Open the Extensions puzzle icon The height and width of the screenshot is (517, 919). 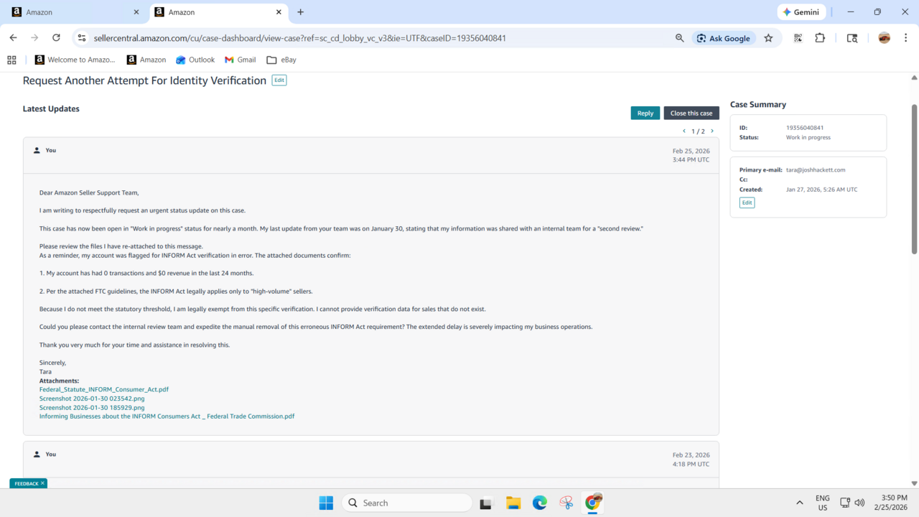(820, 38)
